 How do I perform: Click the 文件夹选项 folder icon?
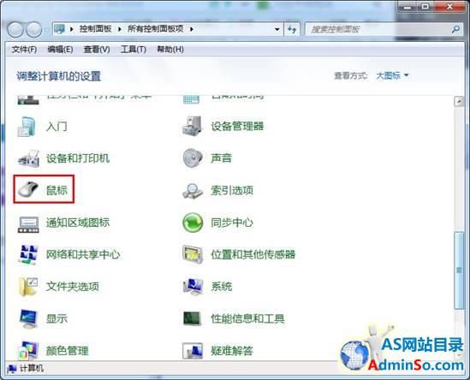point(28,287)
